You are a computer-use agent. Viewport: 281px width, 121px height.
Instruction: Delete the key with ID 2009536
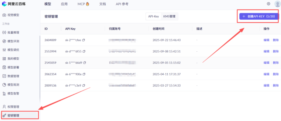(276, 85)
